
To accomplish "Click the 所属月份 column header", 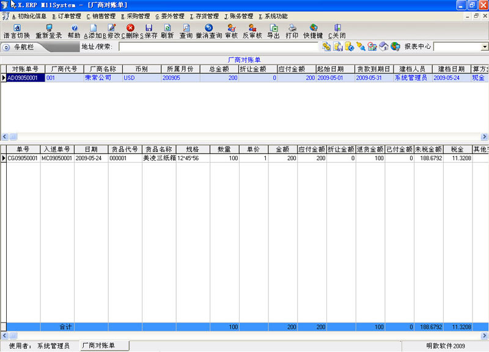I will click(x=180, y=69).
